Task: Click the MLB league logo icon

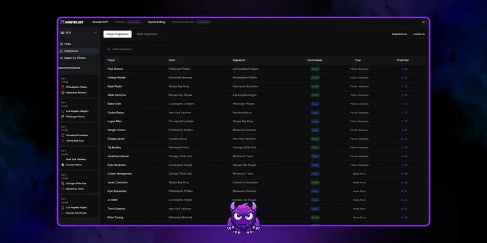Action: click(x=62, y=33)
